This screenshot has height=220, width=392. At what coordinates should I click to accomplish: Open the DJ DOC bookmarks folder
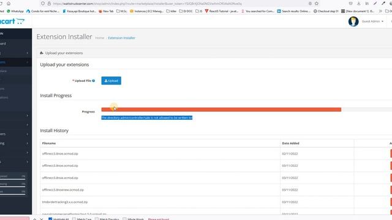(186, 11)
